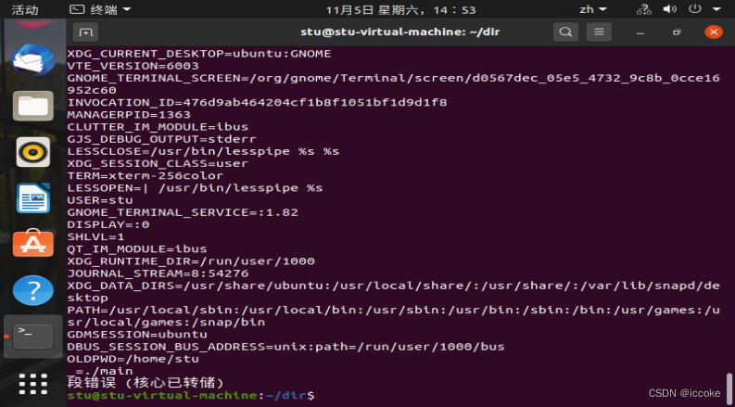Click the terminal search magnifier icon
Screen dimensions: 735x407
click(566, 32)
